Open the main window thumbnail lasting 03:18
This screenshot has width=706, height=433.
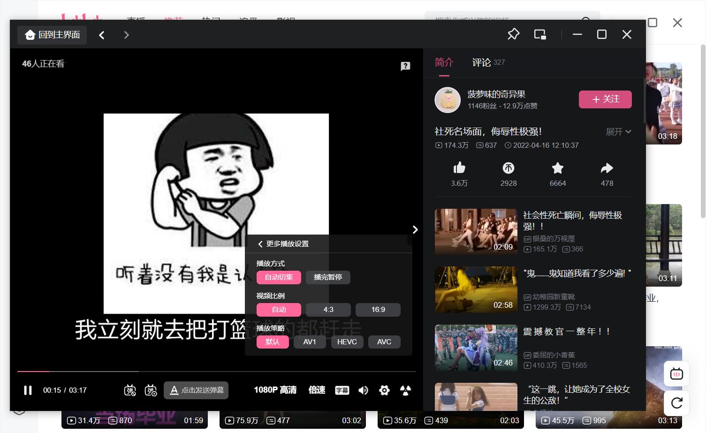click(x=664, y=103)
